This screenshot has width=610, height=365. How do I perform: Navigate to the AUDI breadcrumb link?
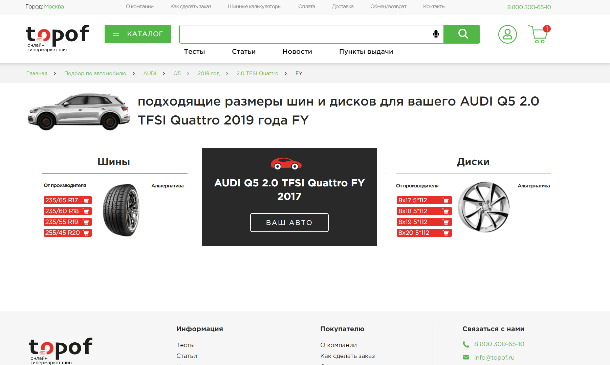point(150,73)
